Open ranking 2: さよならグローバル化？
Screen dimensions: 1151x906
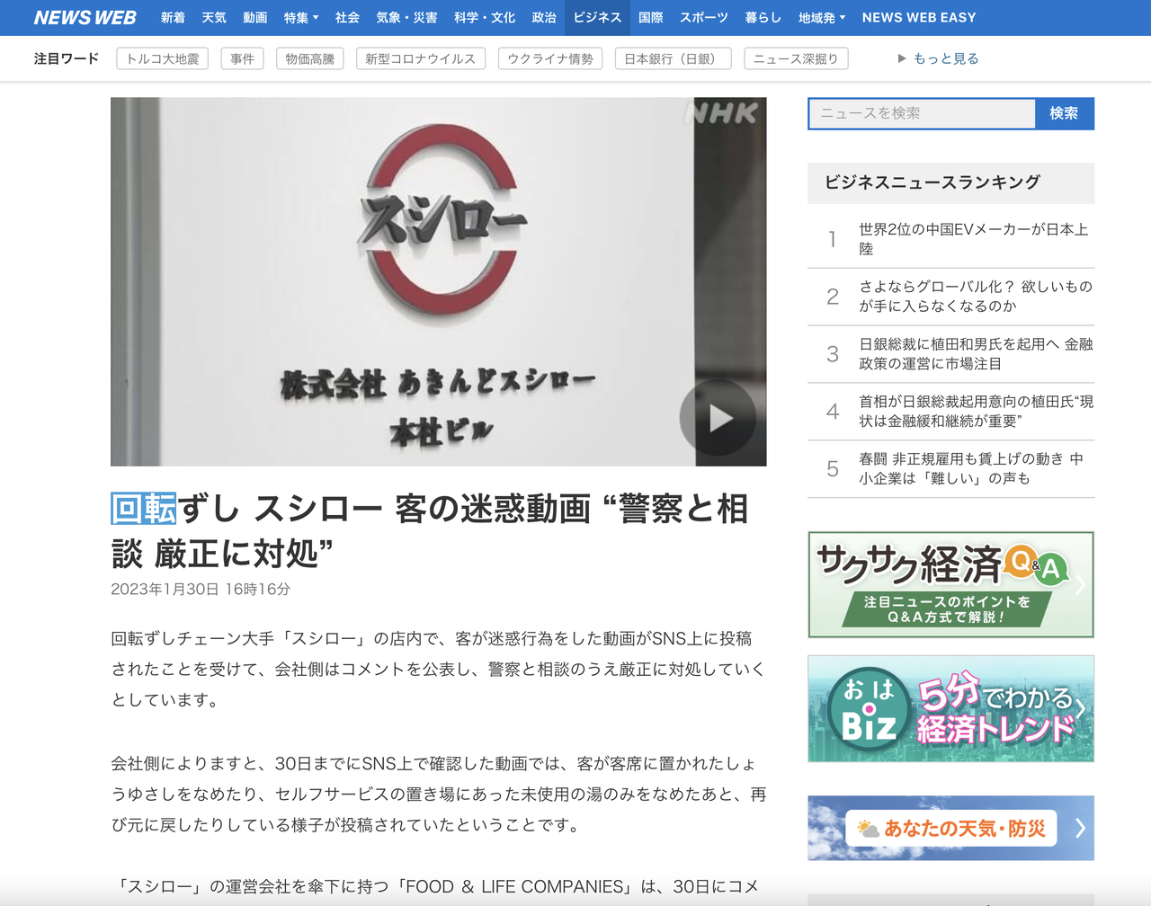(951, 297)
